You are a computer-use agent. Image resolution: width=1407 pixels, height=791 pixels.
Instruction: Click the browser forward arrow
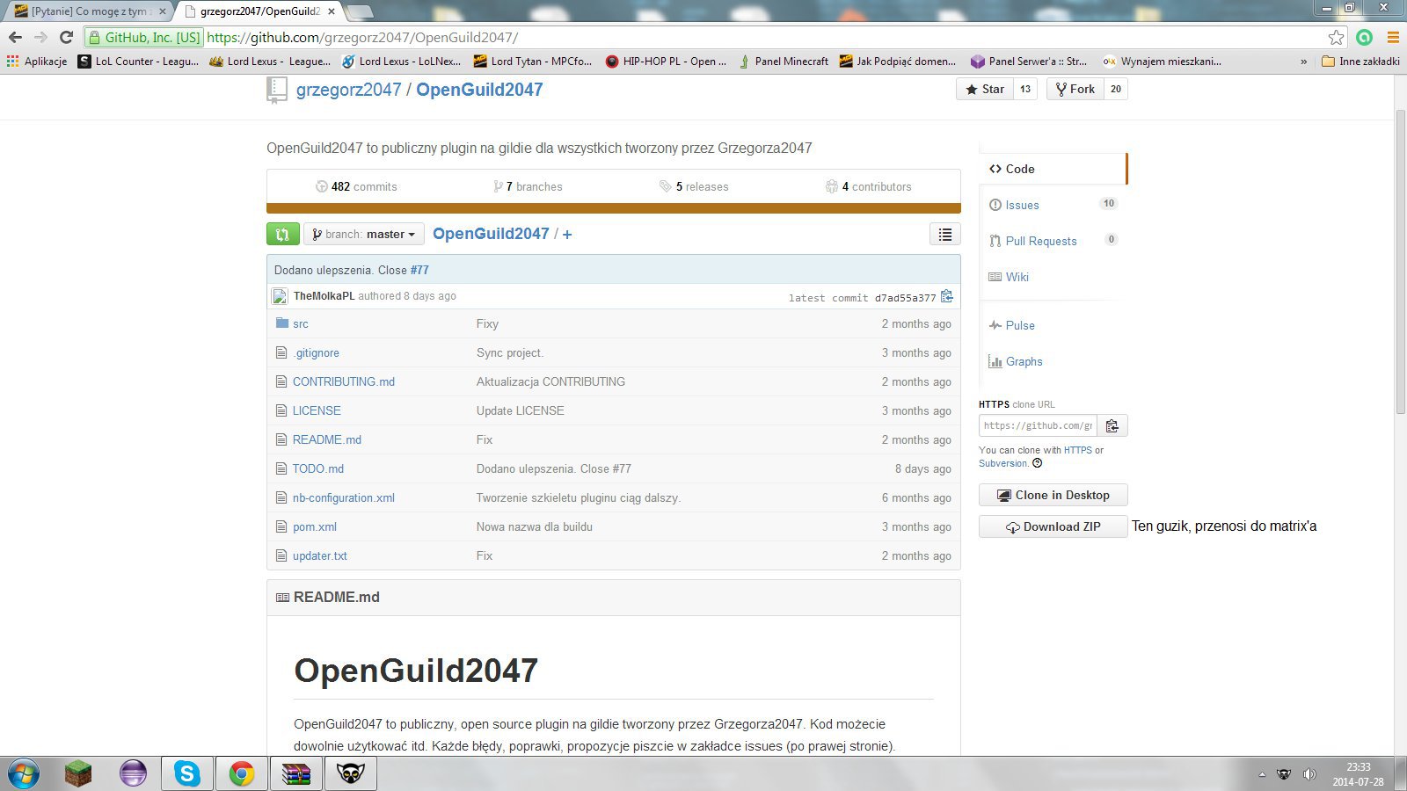click(x=40, y=37)
